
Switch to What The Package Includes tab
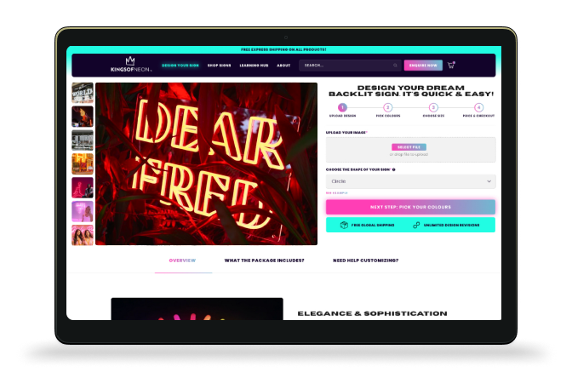click(x=264, y=260)
